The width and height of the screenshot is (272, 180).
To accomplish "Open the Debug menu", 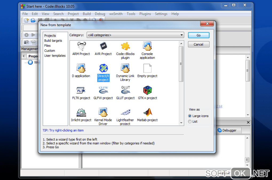I will (100, 14).
